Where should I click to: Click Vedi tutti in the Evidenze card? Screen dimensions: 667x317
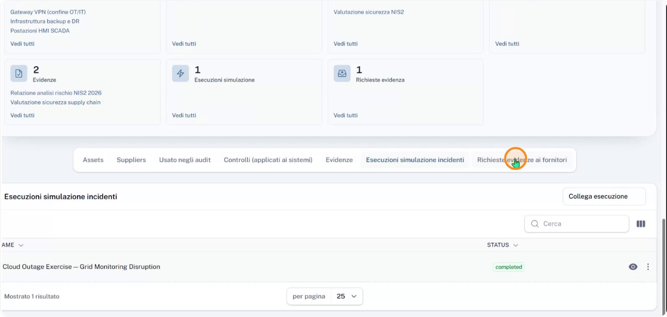click(x=22, y=115)
